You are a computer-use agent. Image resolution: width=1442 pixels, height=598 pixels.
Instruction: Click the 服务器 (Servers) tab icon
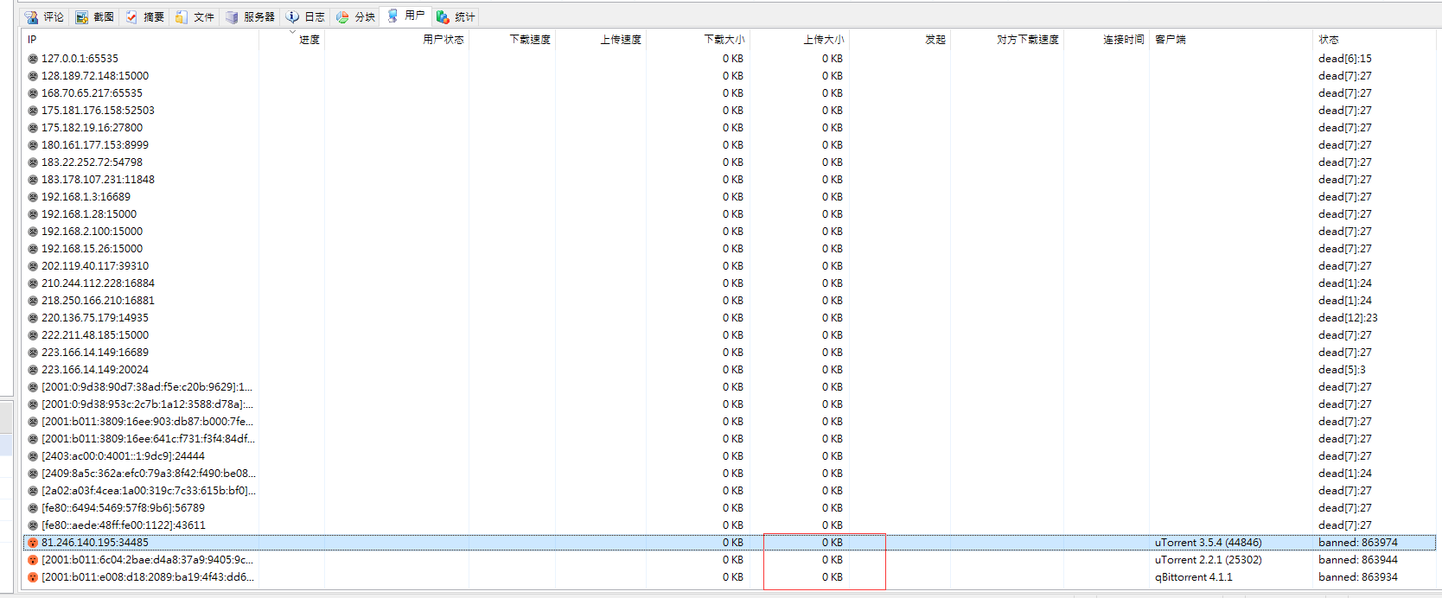click(x=232, y=16)
